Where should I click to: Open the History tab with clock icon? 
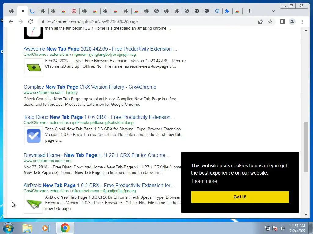coord(217,11)
